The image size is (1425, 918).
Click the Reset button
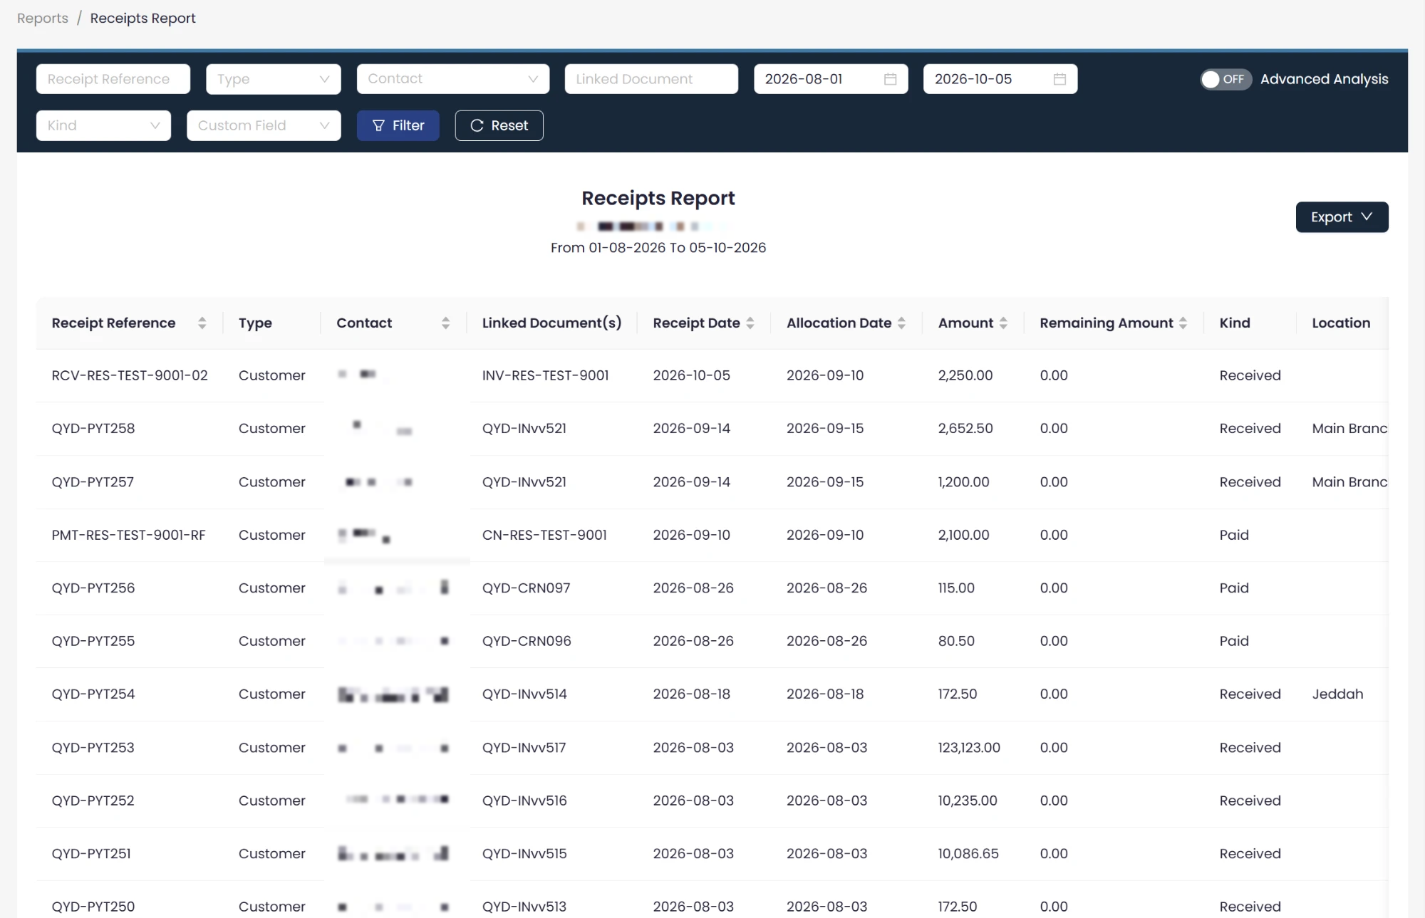point(499,125)
